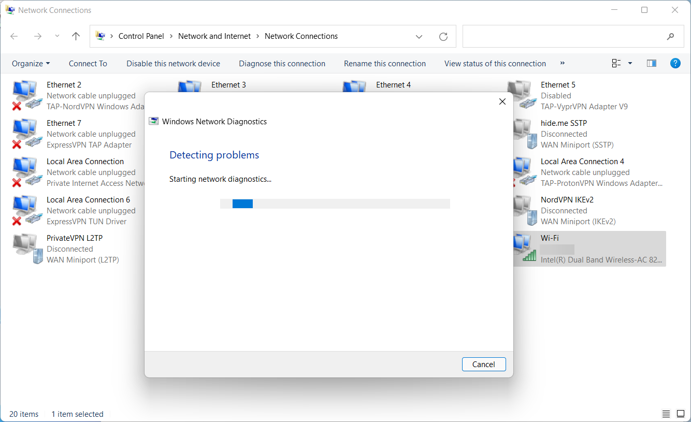Expand the Organize dropdown menu
Image resolution: width=691 pixels, height=422 pixels.
coord(31,63)
